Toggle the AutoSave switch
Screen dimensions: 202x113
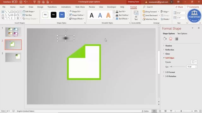click(15, 2)
